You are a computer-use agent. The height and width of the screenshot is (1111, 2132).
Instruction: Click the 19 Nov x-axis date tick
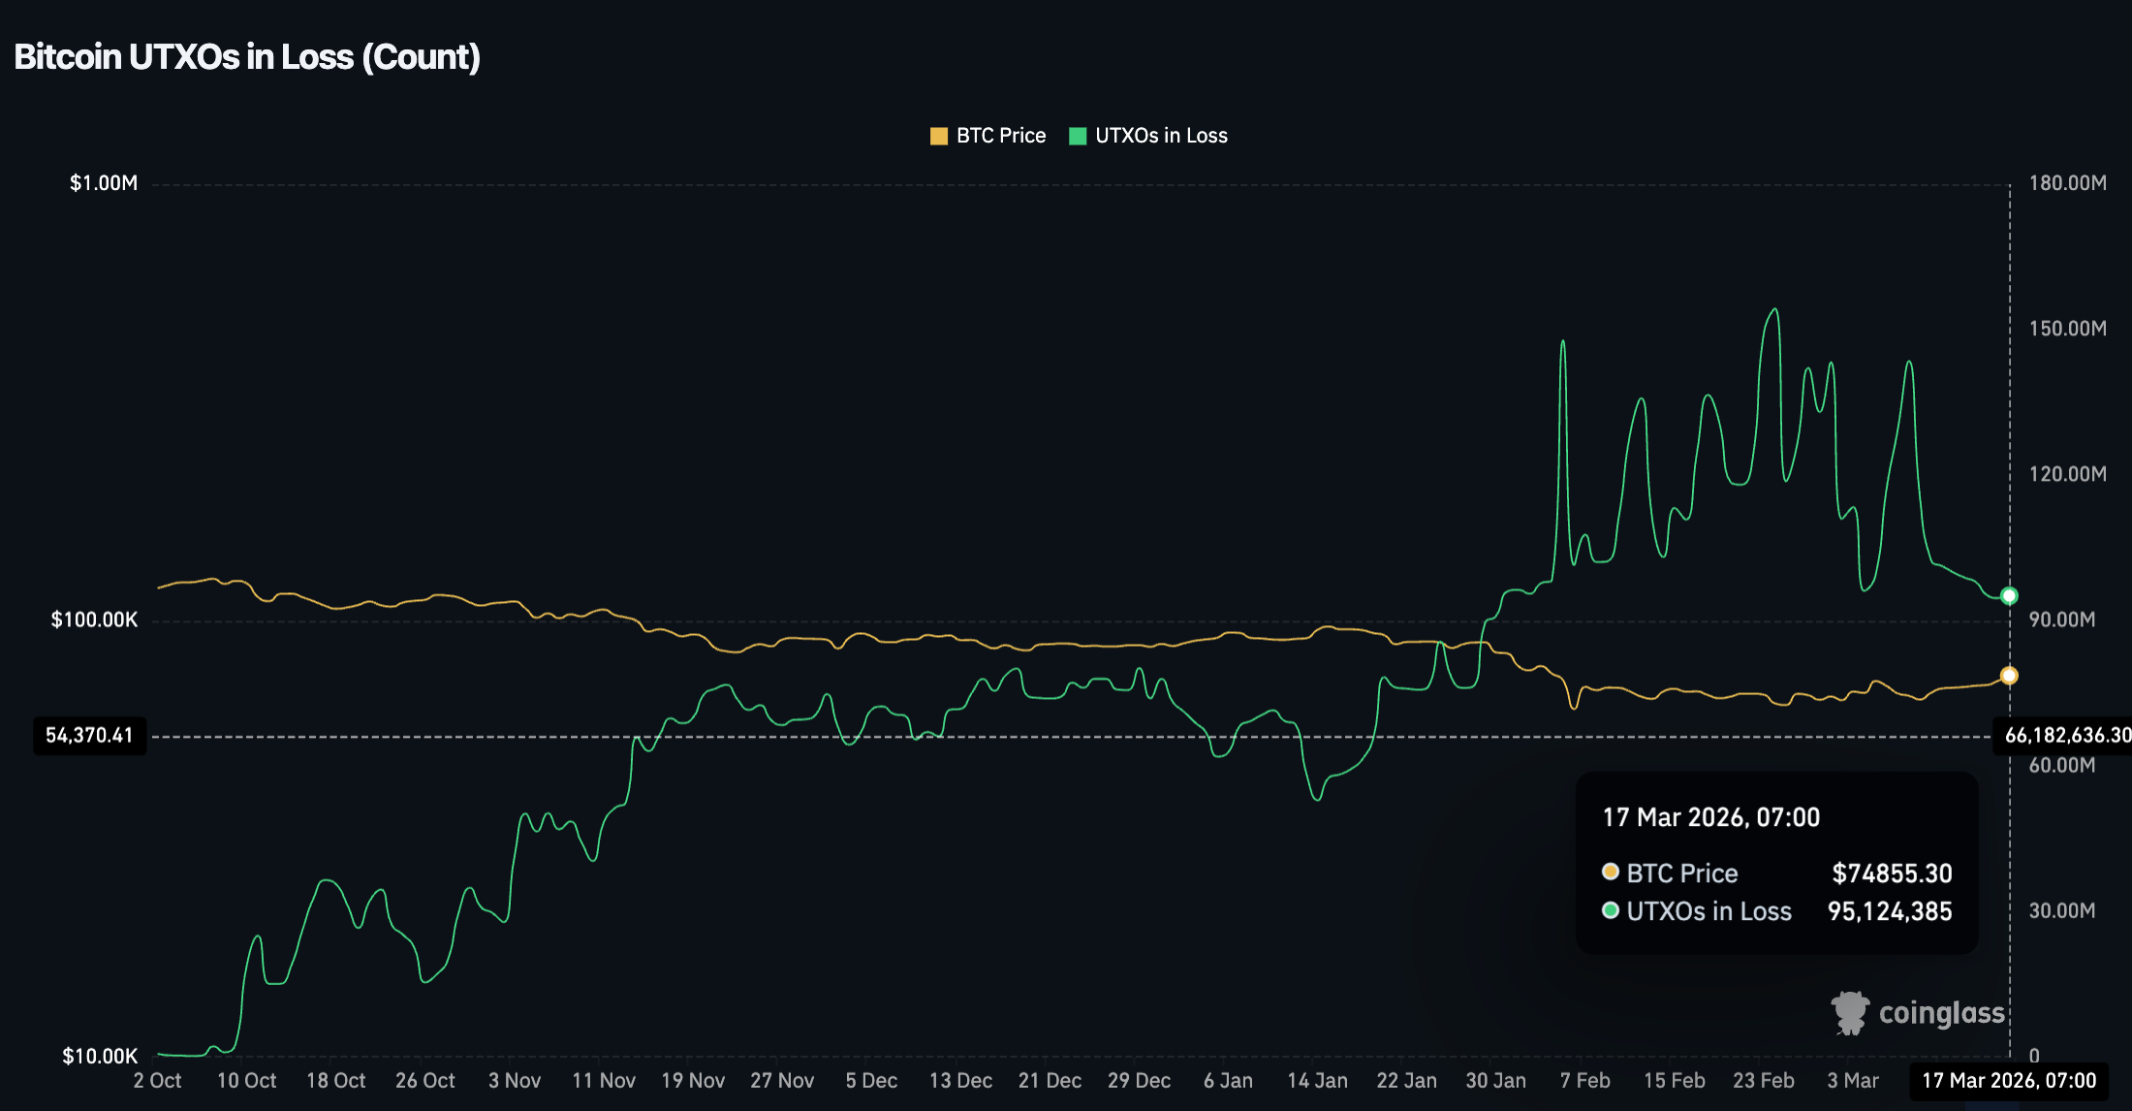693,1081
